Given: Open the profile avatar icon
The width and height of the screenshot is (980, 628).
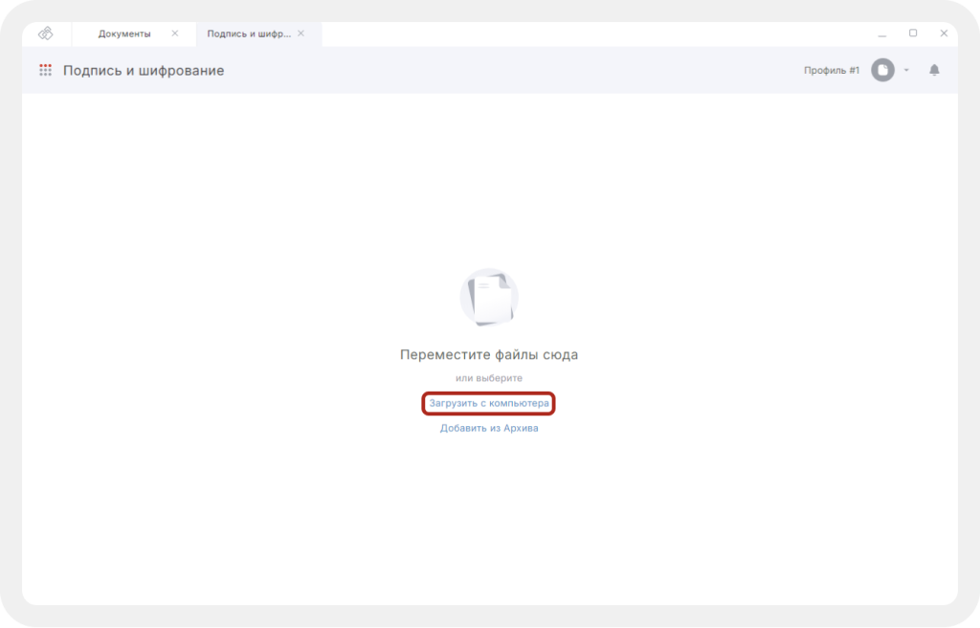Looking at the screenshot, I should (x=882, y=70).
